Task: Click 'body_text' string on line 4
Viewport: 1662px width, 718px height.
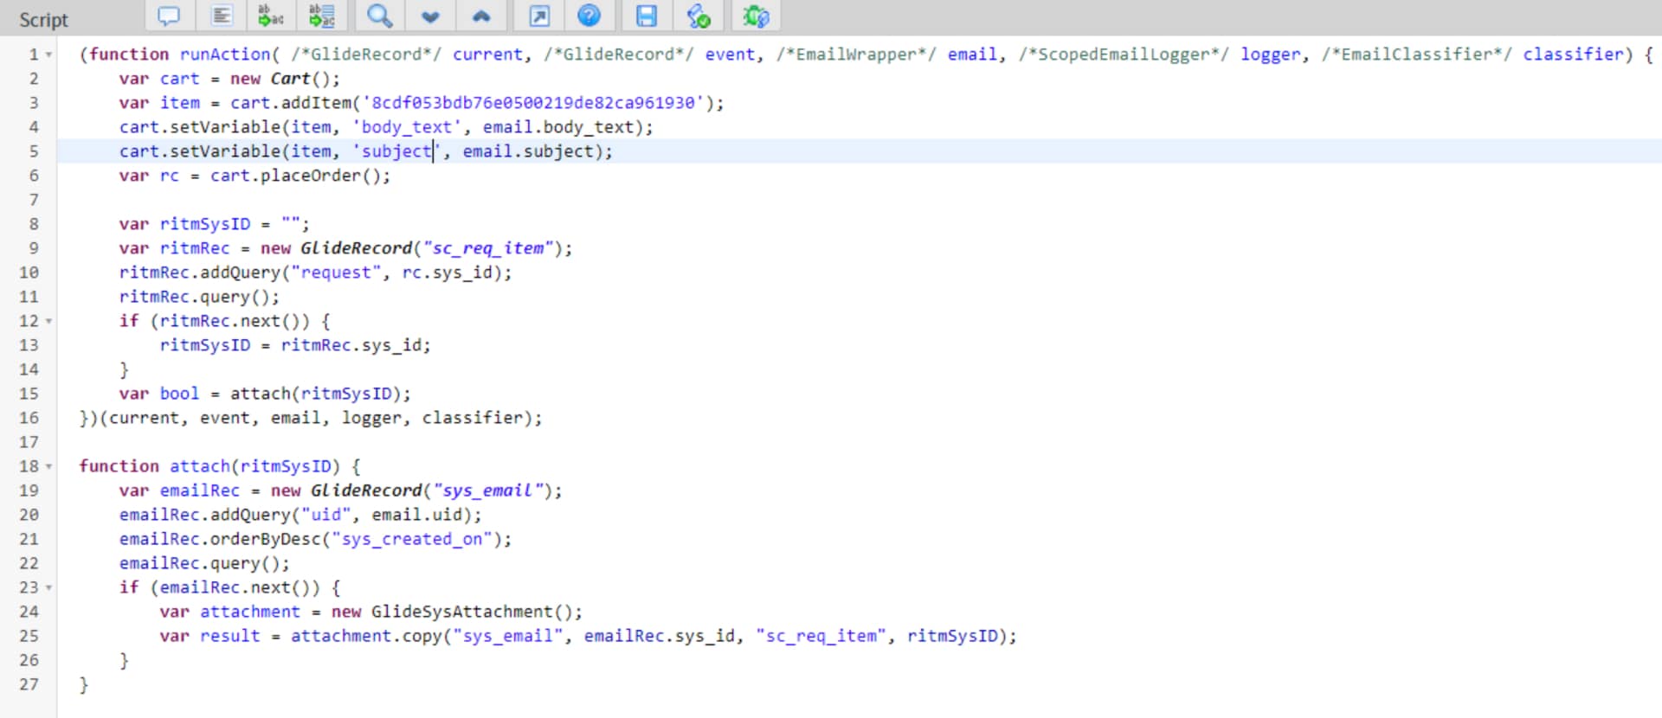Action: (407, 127)
